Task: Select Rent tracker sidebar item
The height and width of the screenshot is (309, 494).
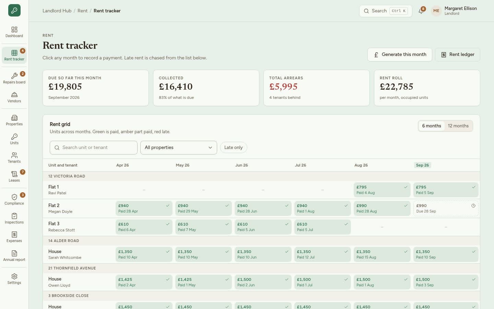Action: (14, 55)
